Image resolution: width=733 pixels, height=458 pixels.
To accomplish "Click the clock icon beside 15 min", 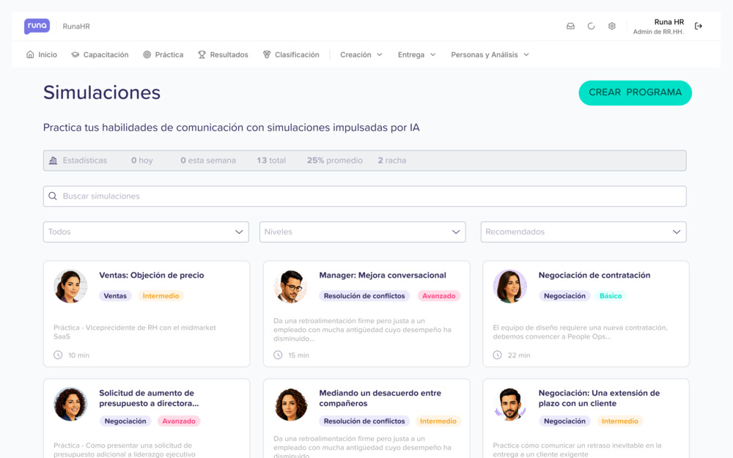I will click(x=278, y=355).
